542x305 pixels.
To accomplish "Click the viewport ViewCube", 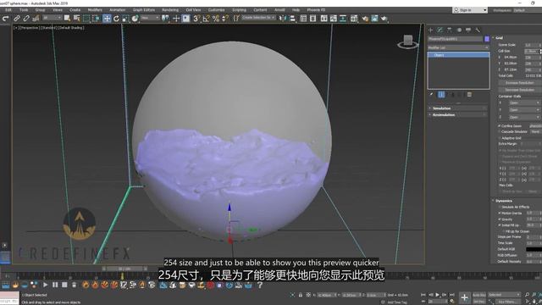I will click(x=408, y=42).
